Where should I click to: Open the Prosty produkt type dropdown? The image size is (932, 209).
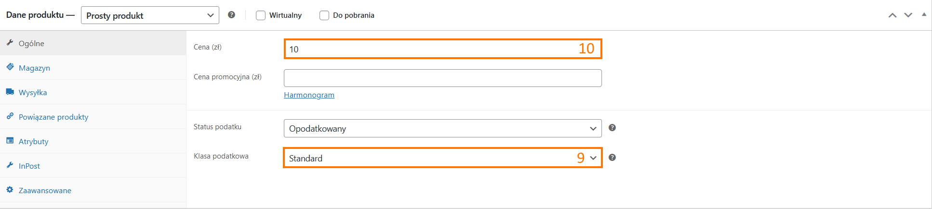point(150,15)
